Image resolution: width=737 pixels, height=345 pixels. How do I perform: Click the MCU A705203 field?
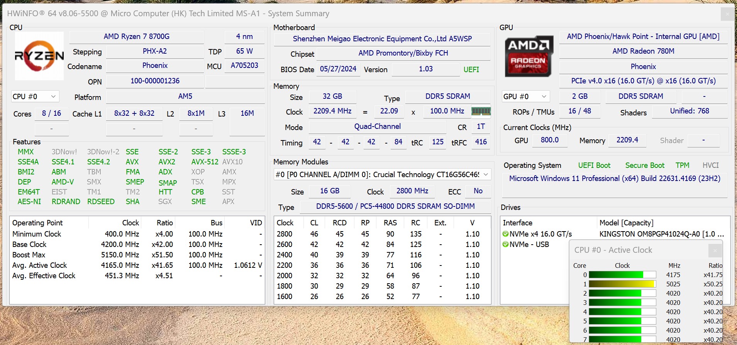[x=244, y=66]
